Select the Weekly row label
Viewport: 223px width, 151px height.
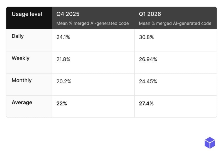20,58
